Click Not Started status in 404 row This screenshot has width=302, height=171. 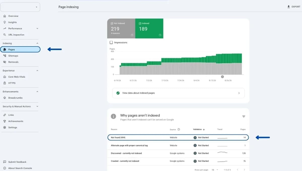tap(201, 138)
